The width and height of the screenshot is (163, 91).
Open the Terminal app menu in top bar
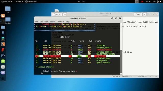click(x=31, y=2)
